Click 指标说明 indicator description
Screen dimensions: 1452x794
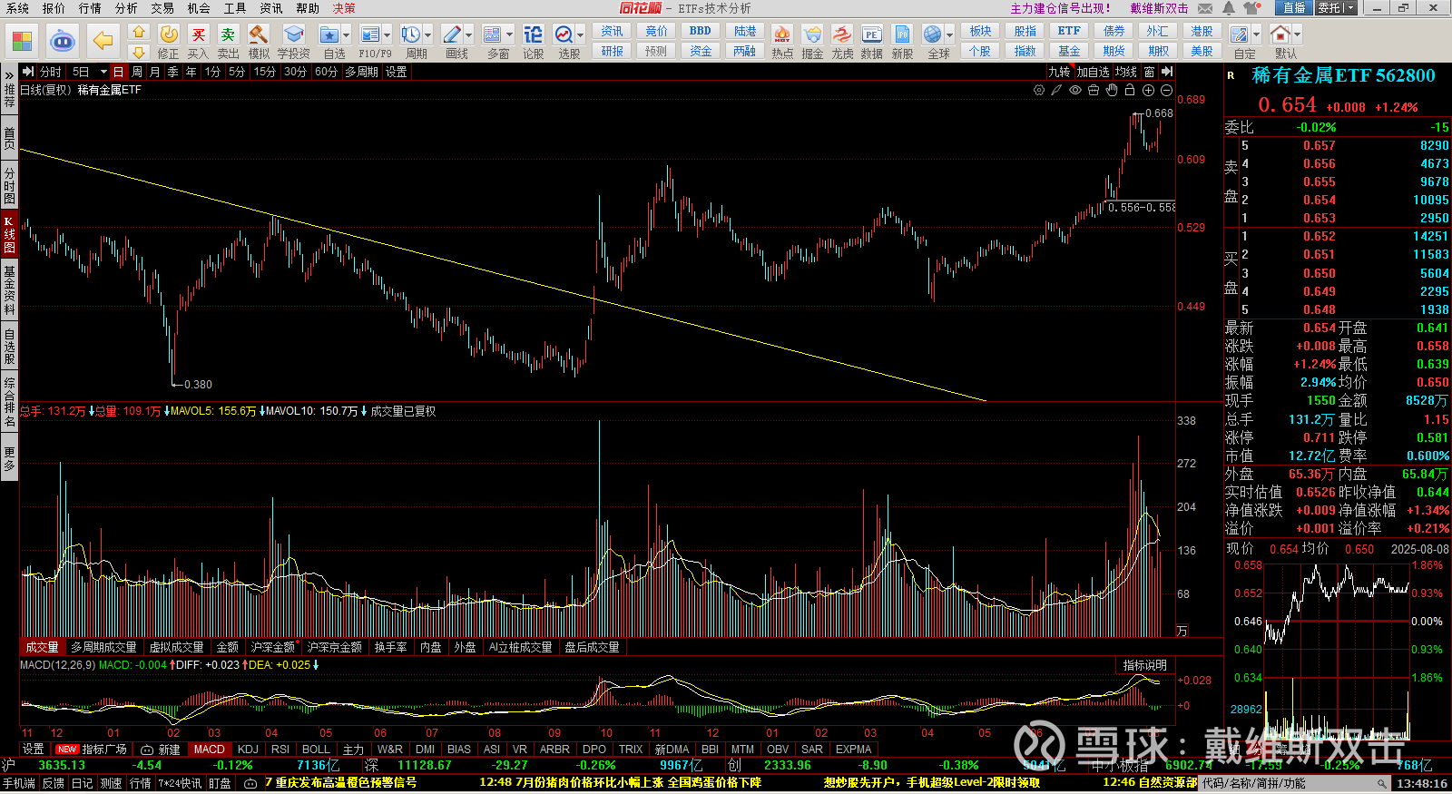point(1144,665)
